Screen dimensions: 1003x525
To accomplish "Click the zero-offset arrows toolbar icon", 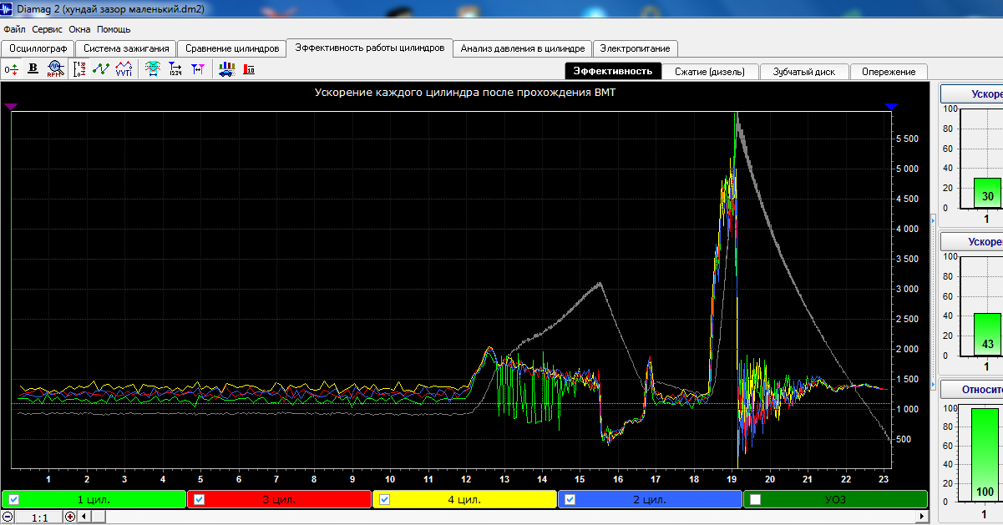I will (x=12, y=69).
